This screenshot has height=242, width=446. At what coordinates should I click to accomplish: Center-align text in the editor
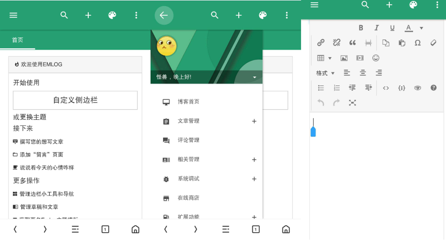363,73
